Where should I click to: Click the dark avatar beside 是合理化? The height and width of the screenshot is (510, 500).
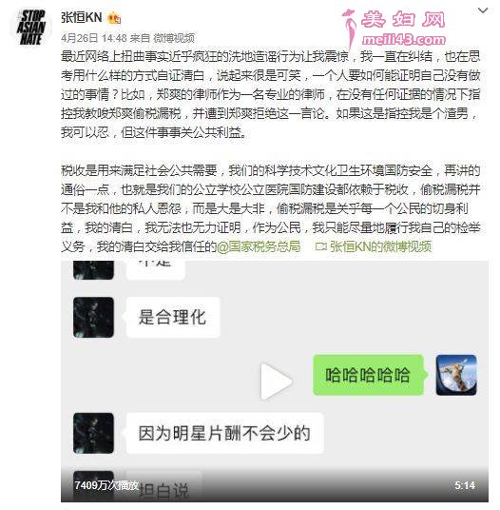[93, 317]
